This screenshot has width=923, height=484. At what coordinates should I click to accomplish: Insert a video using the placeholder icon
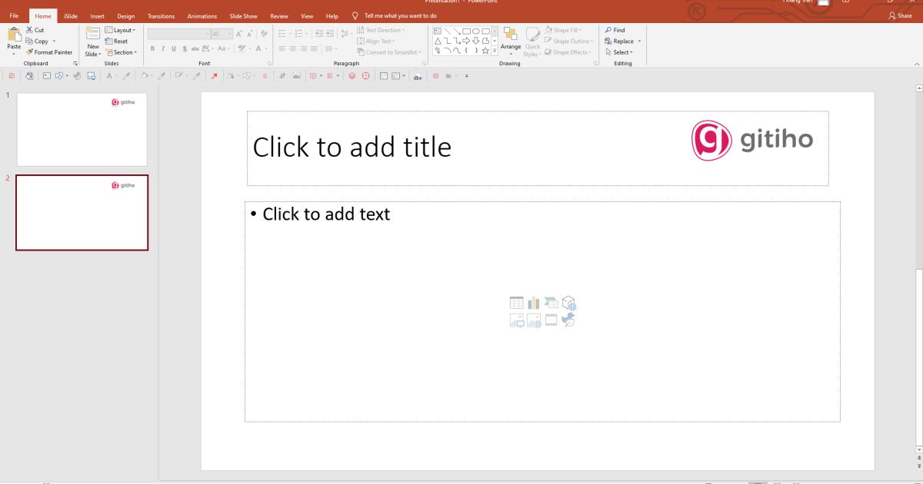click(x=551, y=320)
